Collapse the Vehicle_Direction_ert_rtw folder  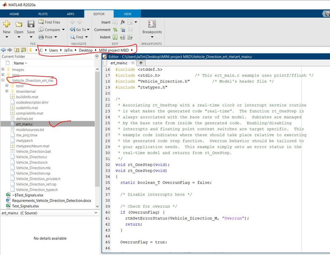(x=3, y=80)
